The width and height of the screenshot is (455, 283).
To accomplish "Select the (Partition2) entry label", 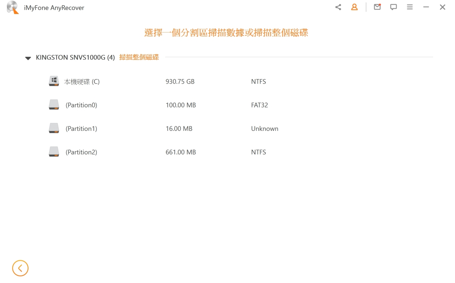I will coord(81,152).
